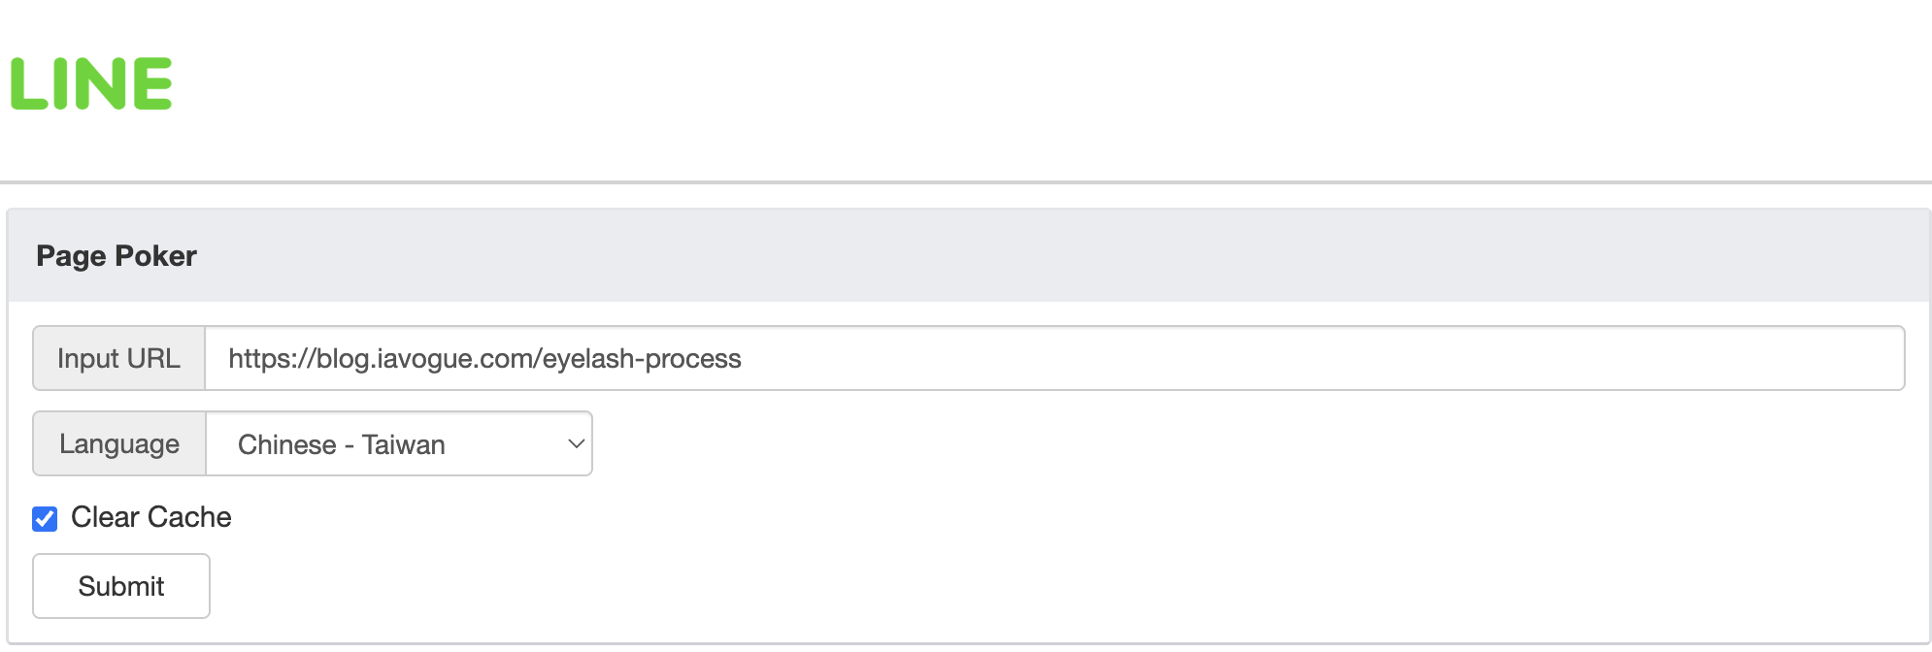Select the Language label box
Viewport: 1932px width, 652px height.
pos(119,443)
